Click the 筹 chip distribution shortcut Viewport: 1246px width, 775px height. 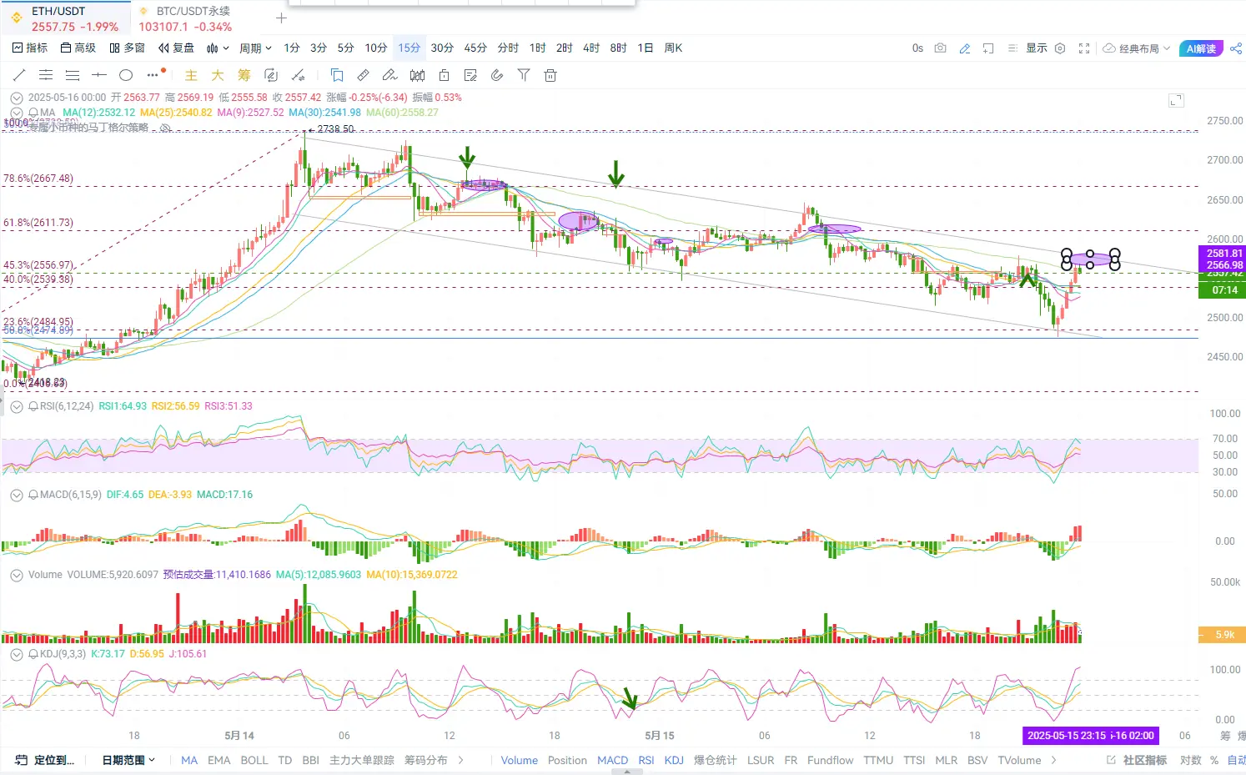244,75
